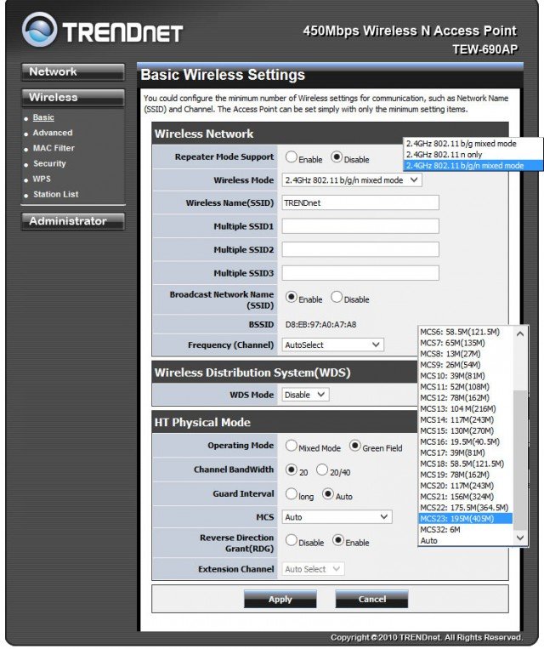Enable Repeater Mode Support radio button
This screenshot has width=544, height=649.
tap(292, 157)
